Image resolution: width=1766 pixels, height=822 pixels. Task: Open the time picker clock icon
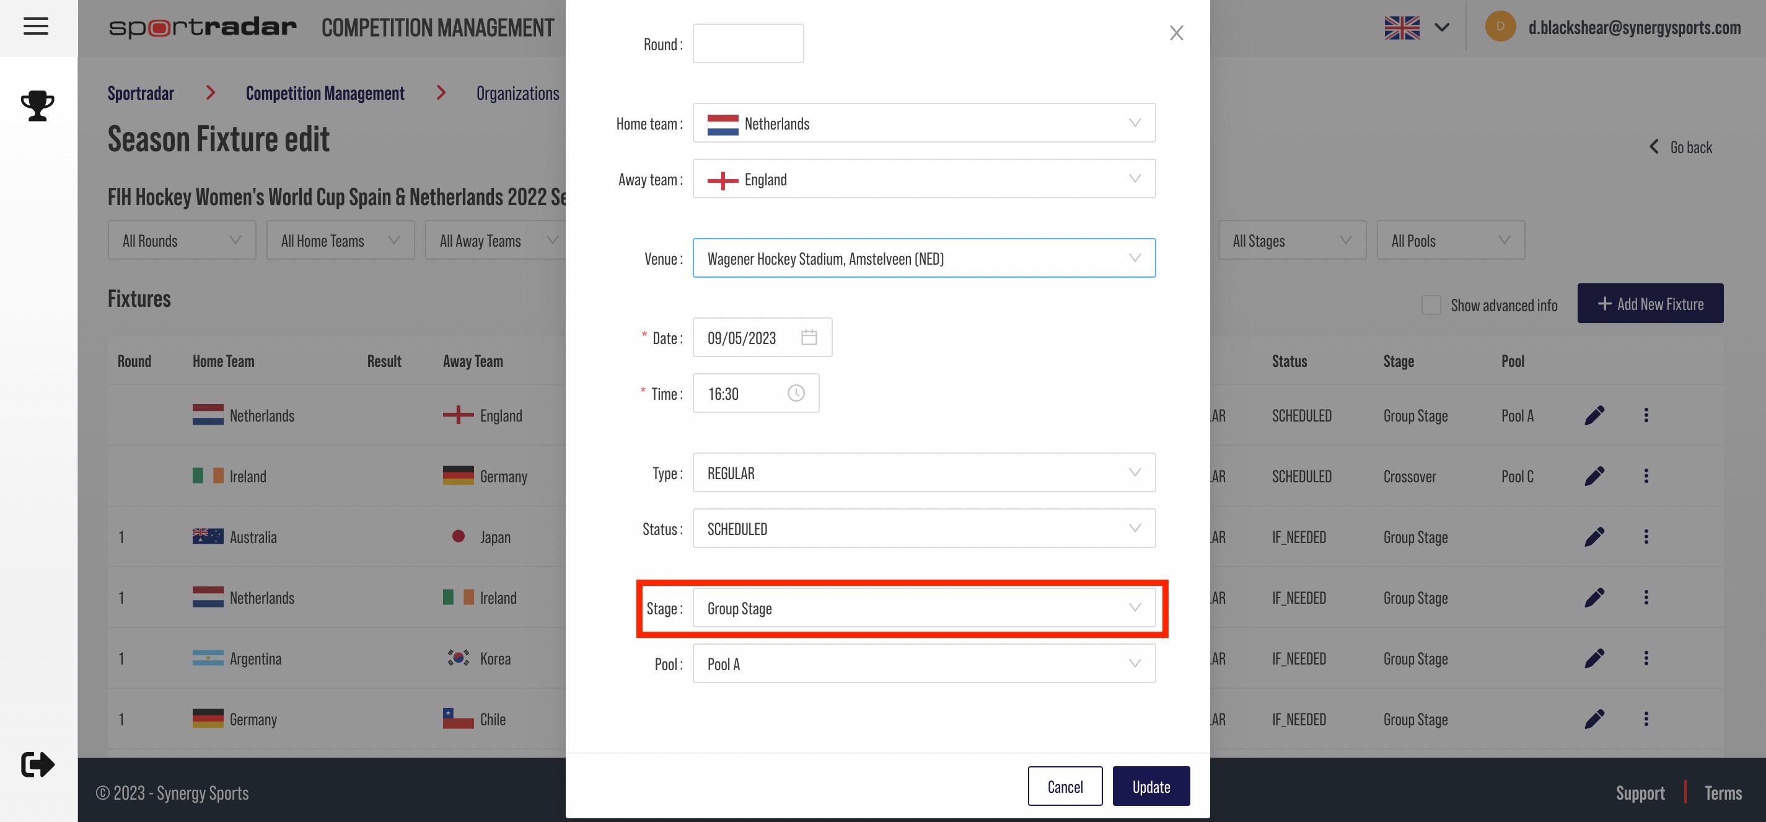796,394
